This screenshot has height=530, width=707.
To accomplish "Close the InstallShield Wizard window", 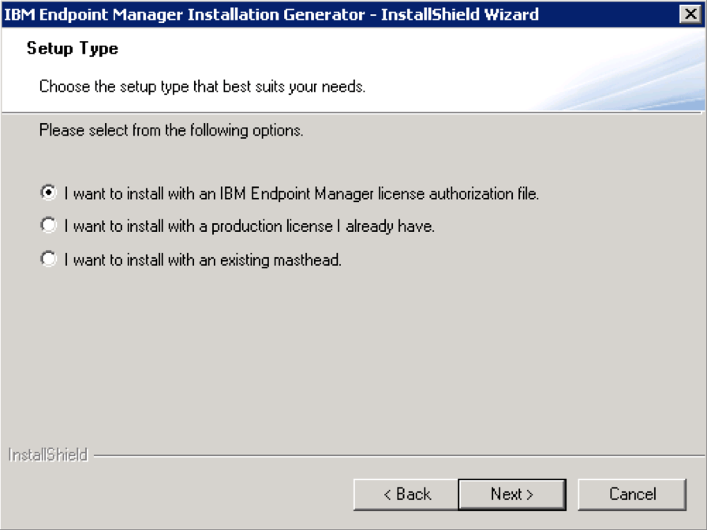I will point(689,14).
